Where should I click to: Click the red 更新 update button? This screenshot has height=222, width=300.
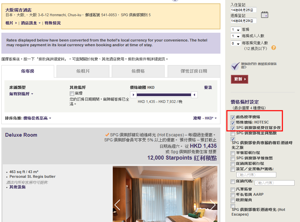tap(239, 79)
